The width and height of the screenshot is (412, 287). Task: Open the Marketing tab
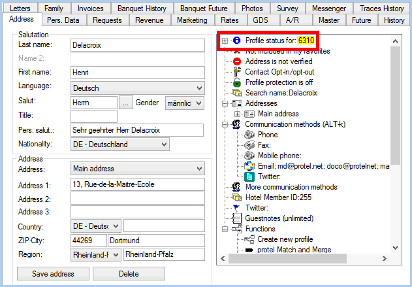pyautogui.click(x=192, y=20)
